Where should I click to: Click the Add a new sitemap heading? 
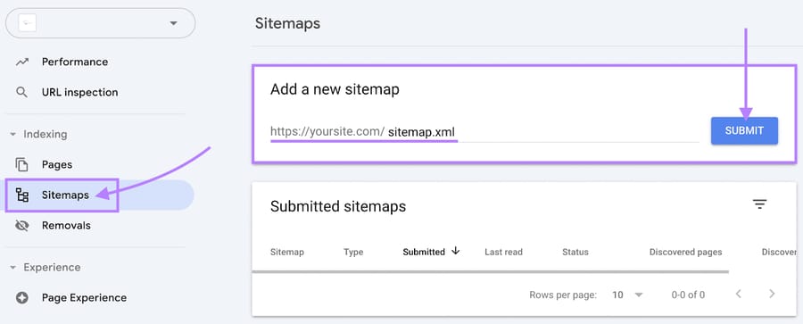click(335, 90)
